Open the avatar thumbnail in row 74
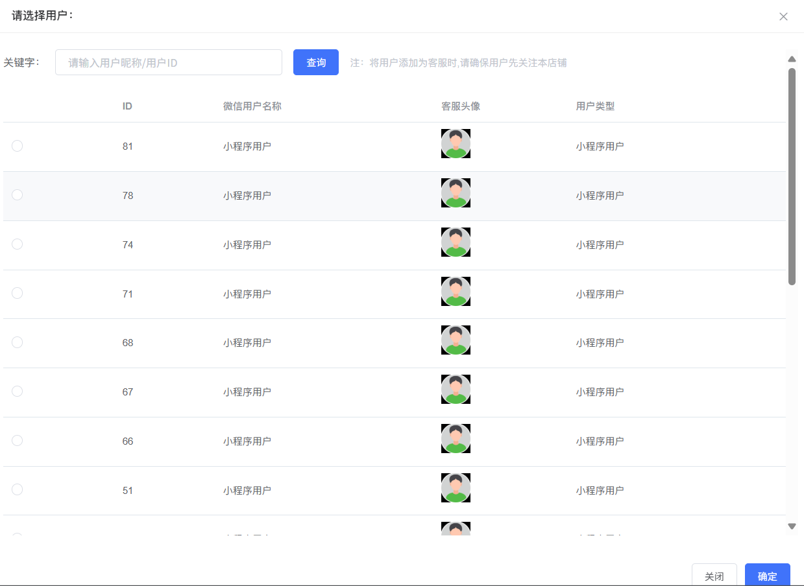The height and width of the screenshot is (586, 804). [x=456, y=242]
